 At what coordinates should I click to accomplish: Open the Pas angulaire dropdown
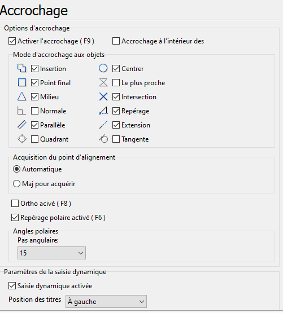pyautogui.click(x=51, y=253)
